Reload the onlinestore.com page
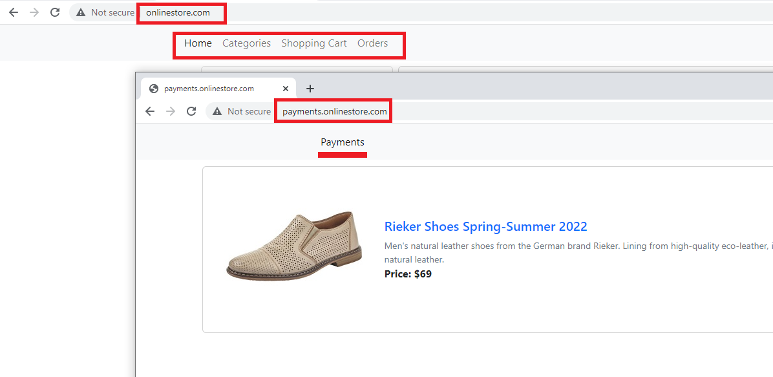Screen dimensions: 773x377 55,12
